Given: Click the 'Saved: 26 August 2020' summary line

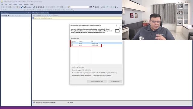Looking at the screenshot, I should tap(82, 70).
